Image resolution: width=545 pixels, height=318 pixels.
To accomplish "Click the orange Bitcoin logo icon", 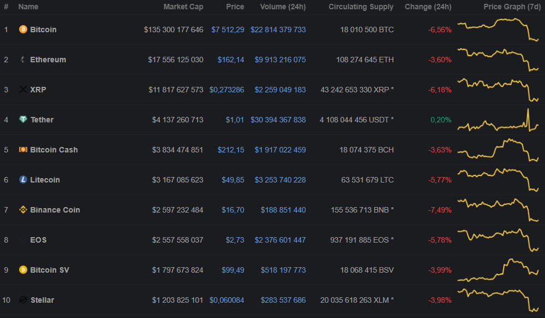I will [23, 30].
